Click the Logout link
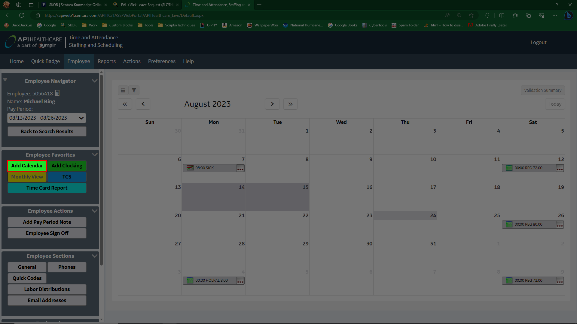The height and width of the screenshot is (324, 577). [x=538, y=42]
